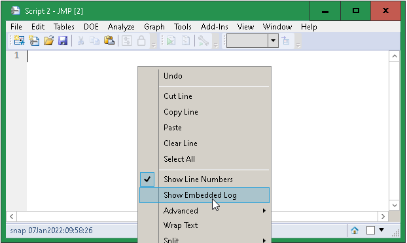Toggle the white checkbox in the status bar
Image resolution: width=407 pixels, height=243 pixels.
click(370, 231)
